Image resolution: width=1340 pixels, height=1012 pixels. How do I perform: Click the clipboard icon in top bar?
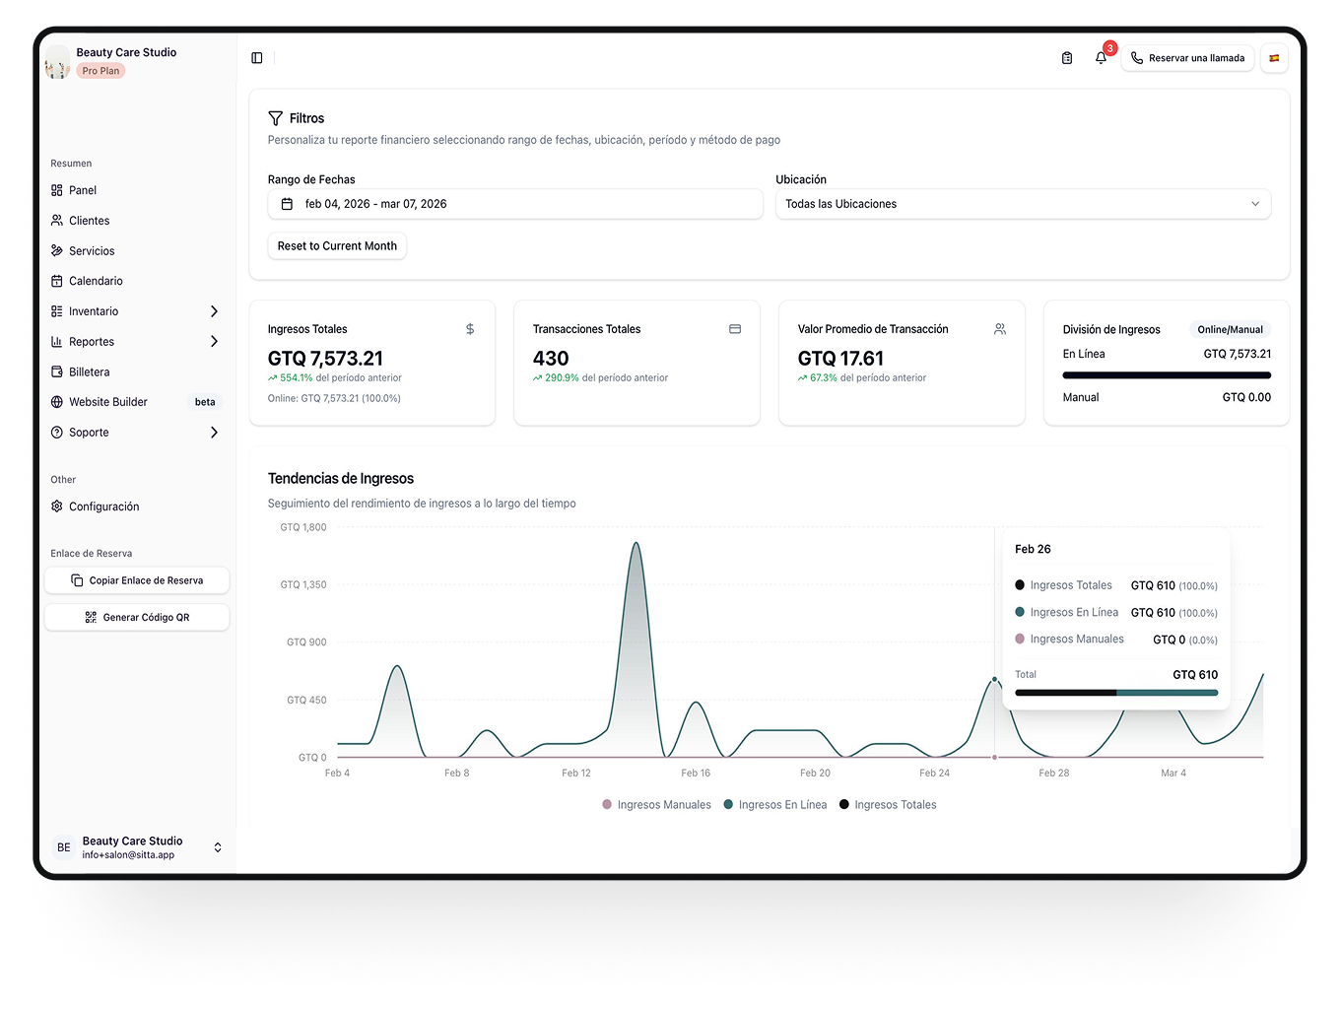tap(1067, 58)
